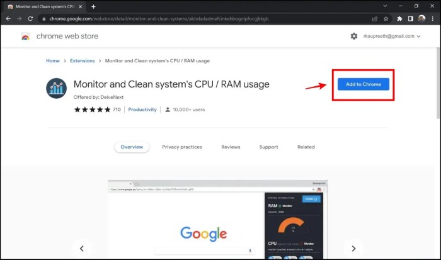Click the 10,000+ users text
Screen dimensions: 441x260
189,110
